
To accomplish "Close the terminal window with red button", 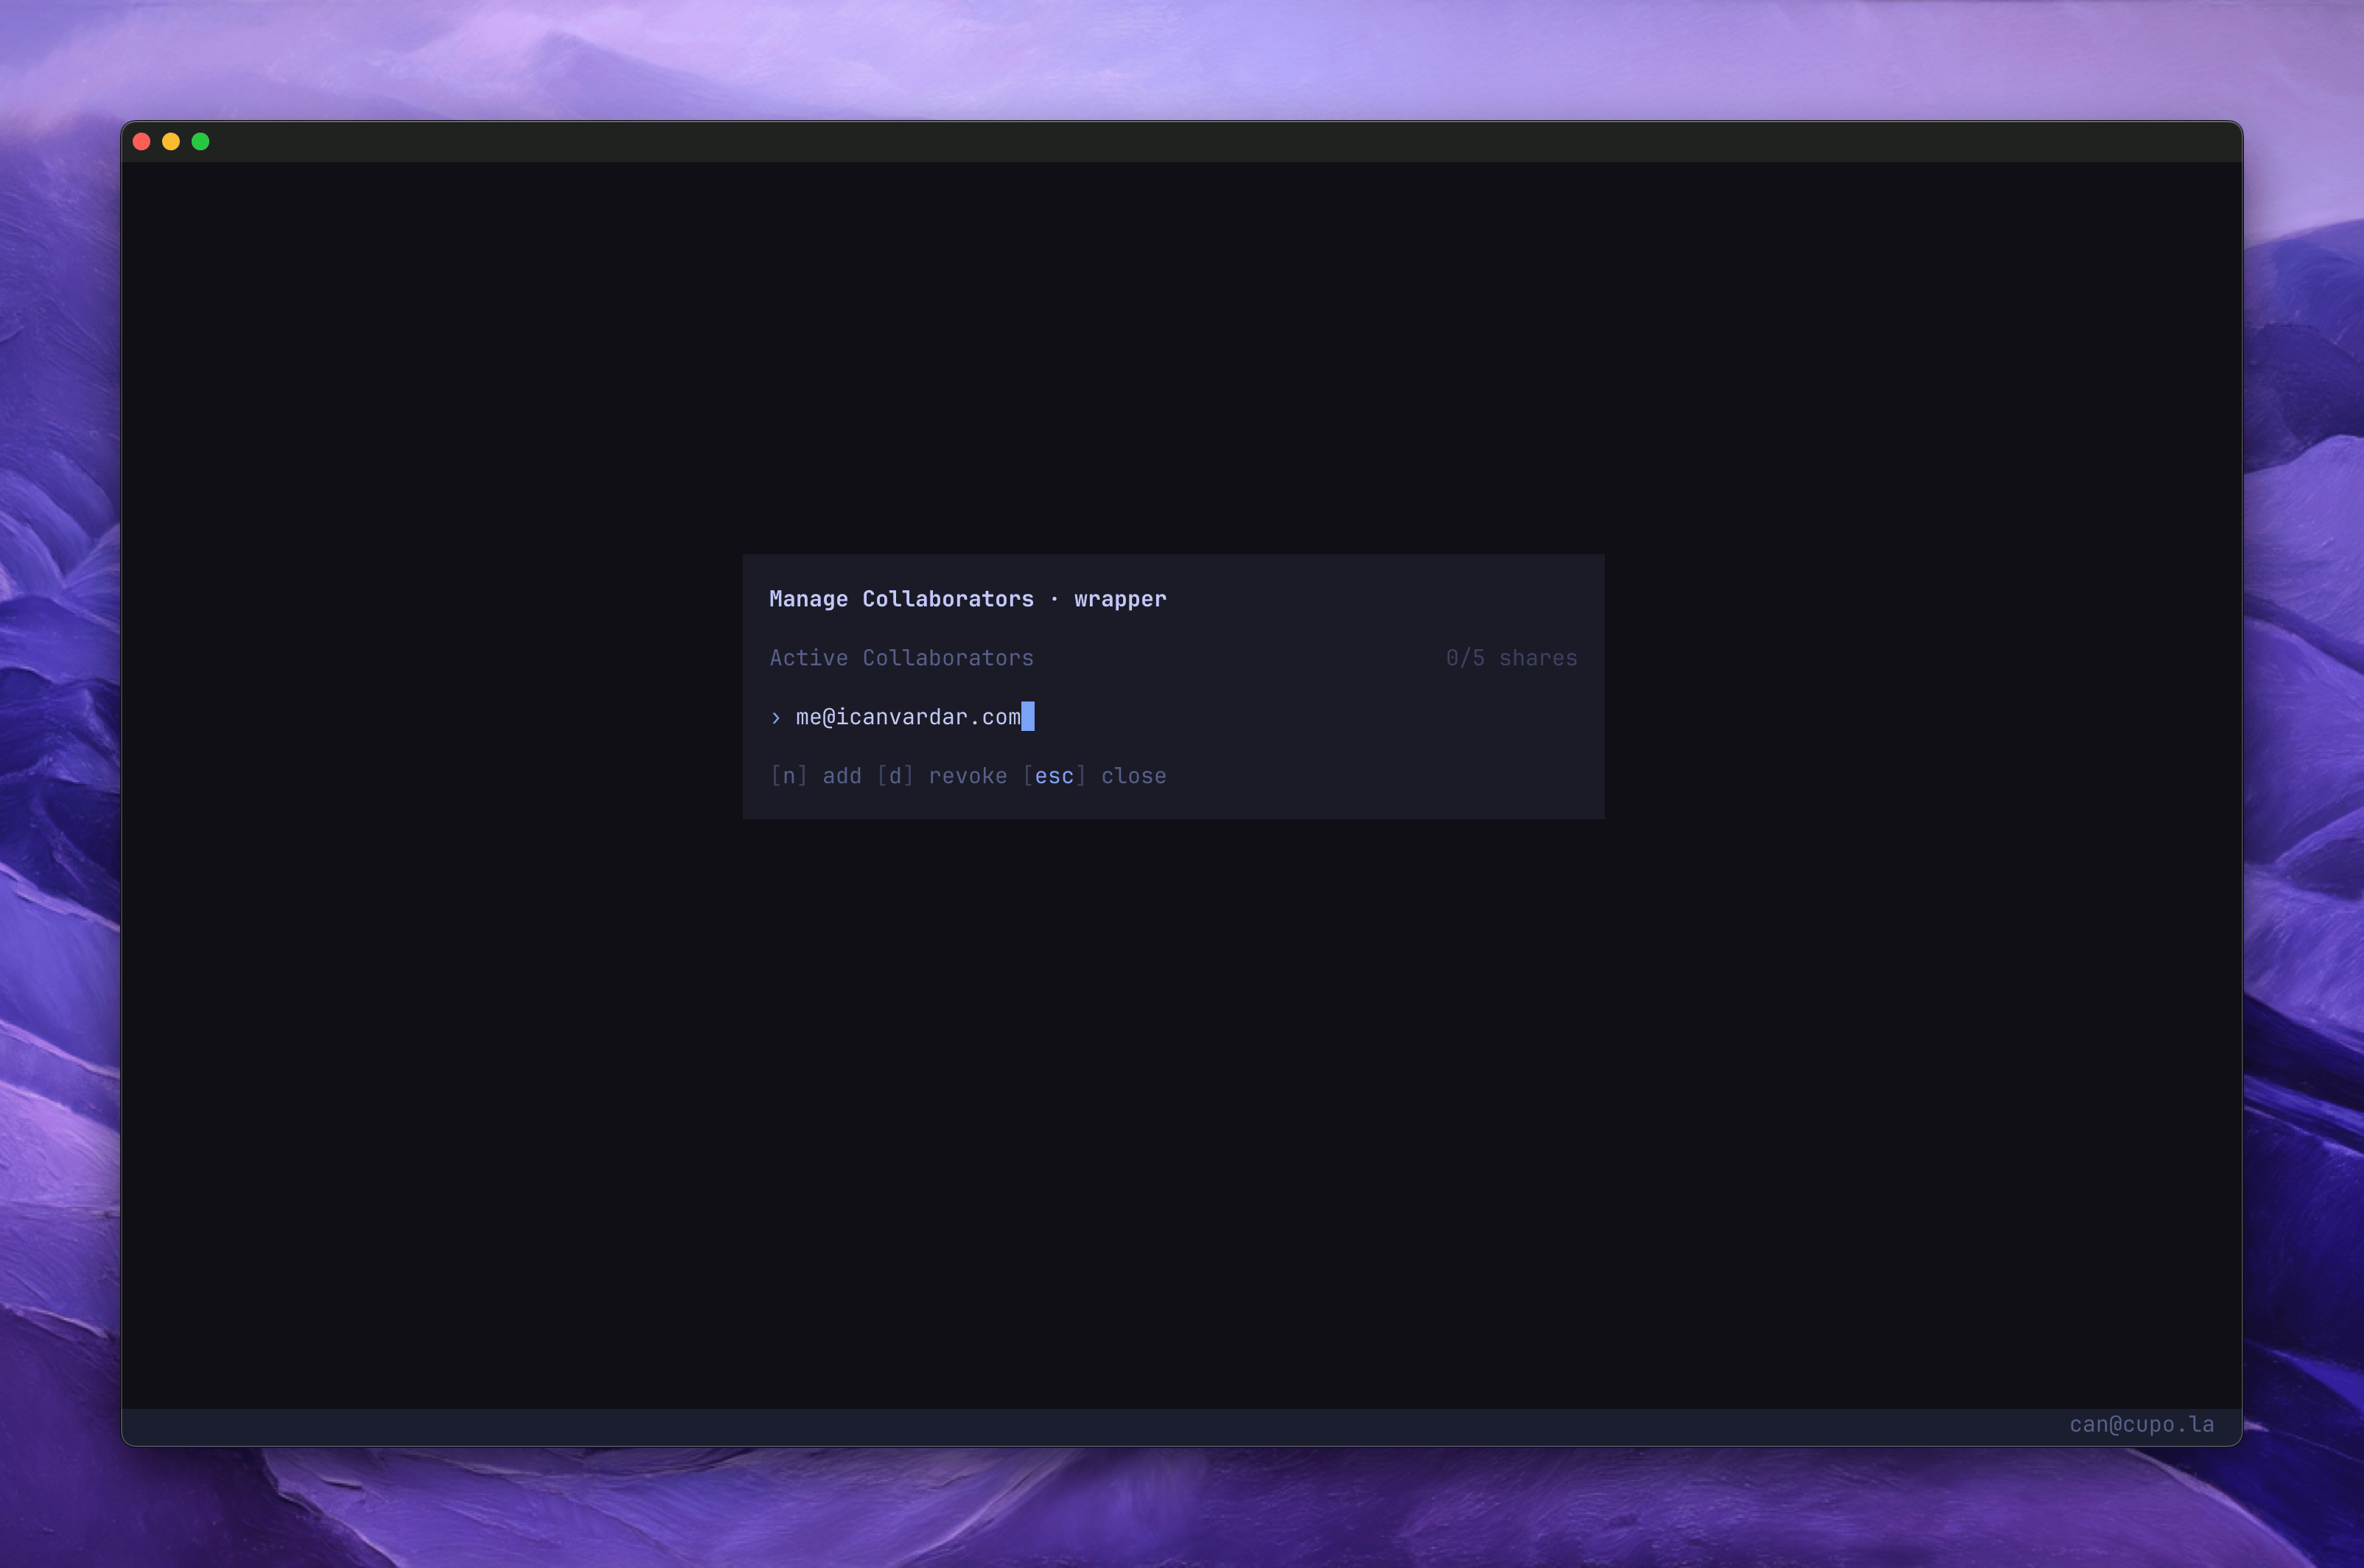I will [142, 142].
